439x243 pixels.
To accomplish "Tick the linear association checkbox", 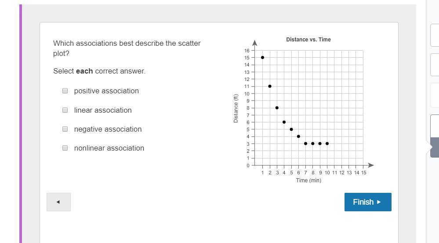I will [x=65, y=110].
